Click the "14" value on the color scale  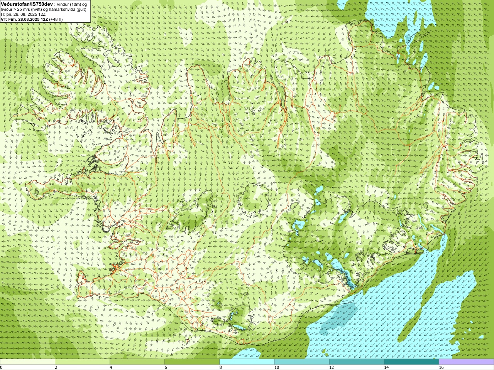(386, 367)
